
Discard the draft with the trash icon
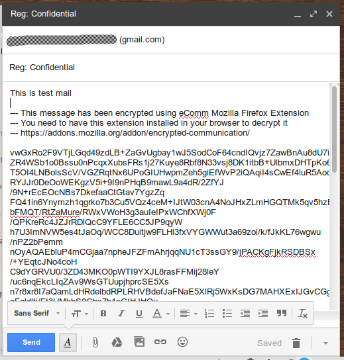pyautogui.click(x=296, y=343)
